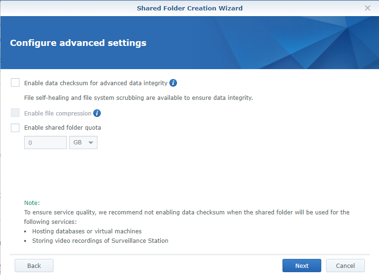Click the 'Enable shared folder quota' label text
Image resolution: width=379 pixels, height=275 pixels.
click(x=62, y=128)
